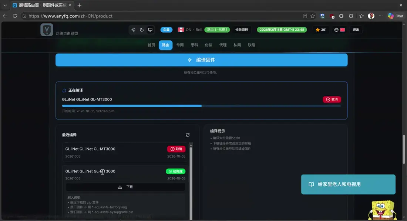Viewport: 407px width, 221px height.
Task: Open the 联络 nav tab
Action: [x=252, y=45]
